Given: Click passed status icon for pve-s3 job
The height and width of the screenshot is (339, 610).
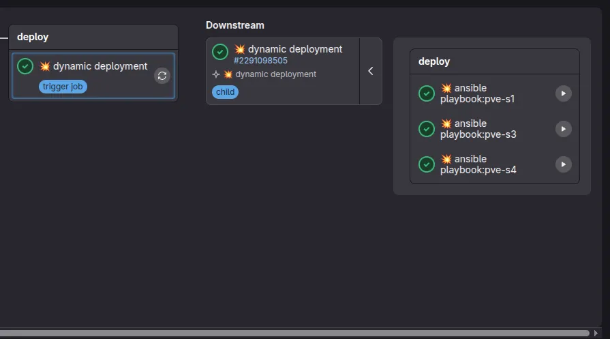Looking at the screenshot, I should point(427,129).
